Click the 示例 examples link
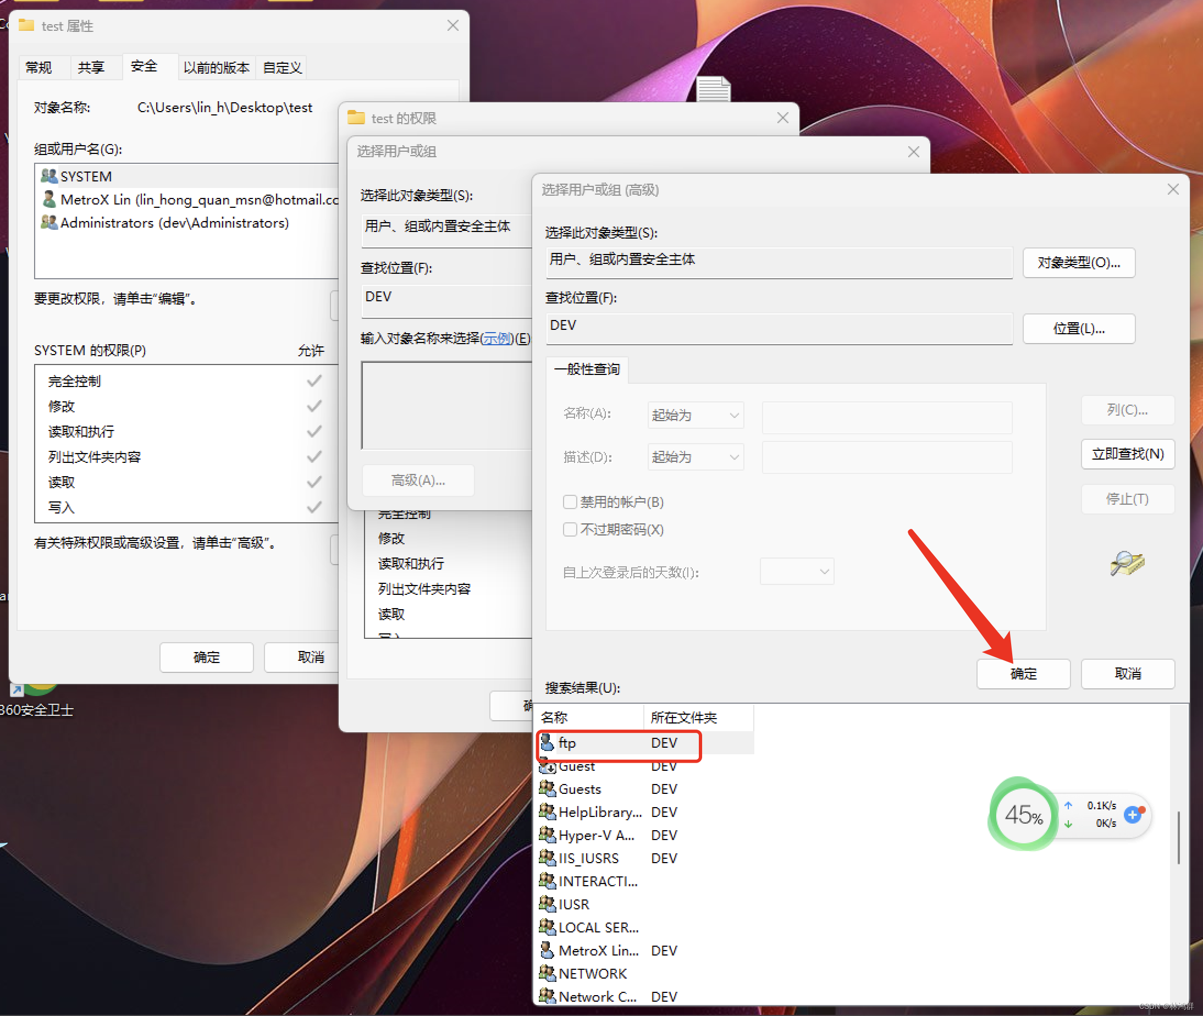 coord(496,339)
